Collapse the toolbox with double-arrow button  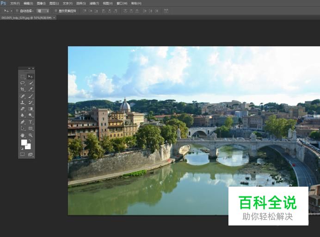[29, 68]
